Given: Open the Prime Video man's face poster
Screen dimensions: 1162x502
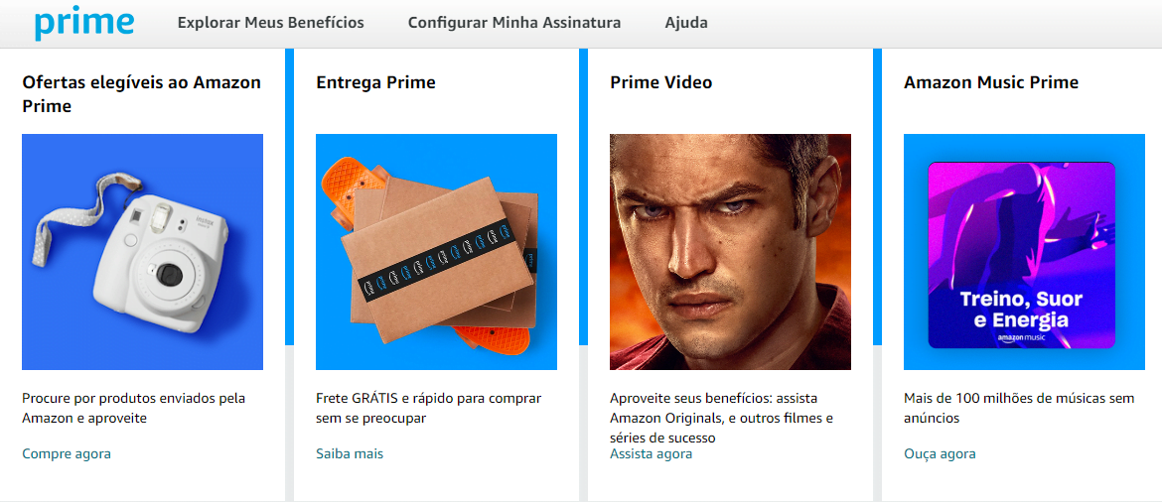Looking at the screenshot, I should pos(730,252).
